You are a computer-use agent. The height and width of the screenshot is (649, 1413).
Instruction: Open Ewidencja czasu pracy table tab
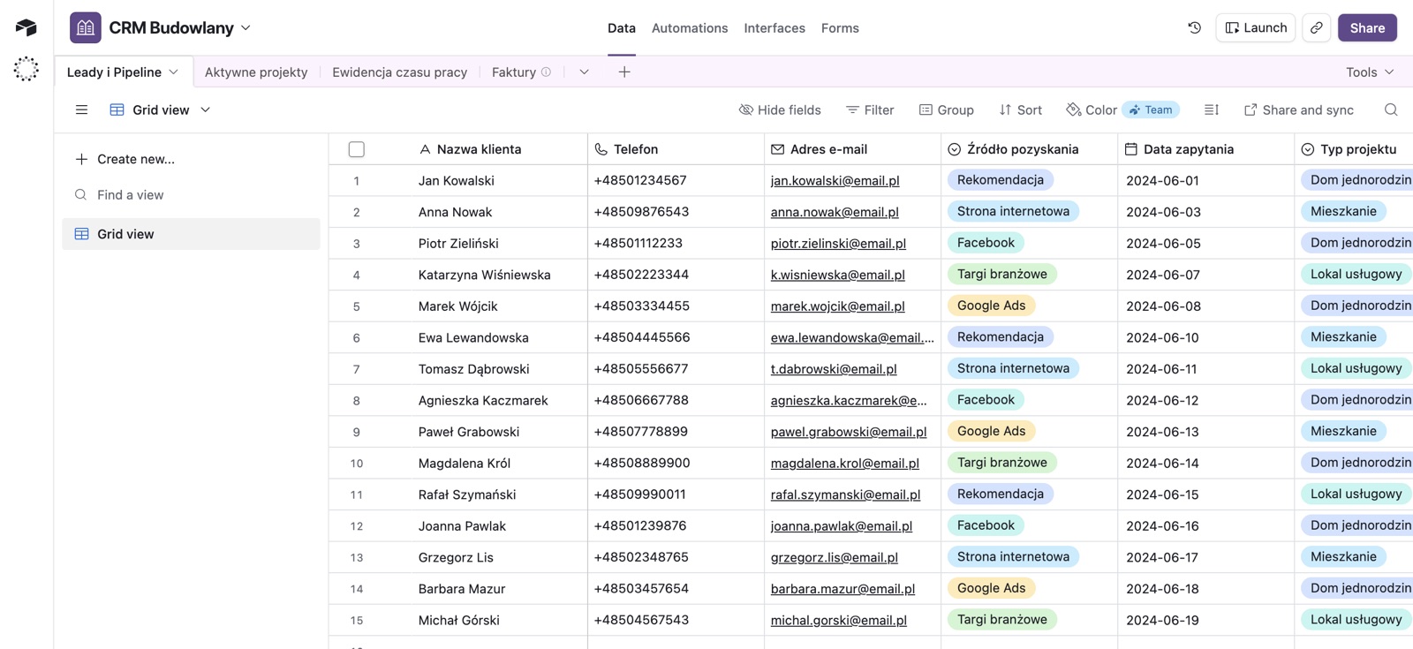click(x=399, y=72)
